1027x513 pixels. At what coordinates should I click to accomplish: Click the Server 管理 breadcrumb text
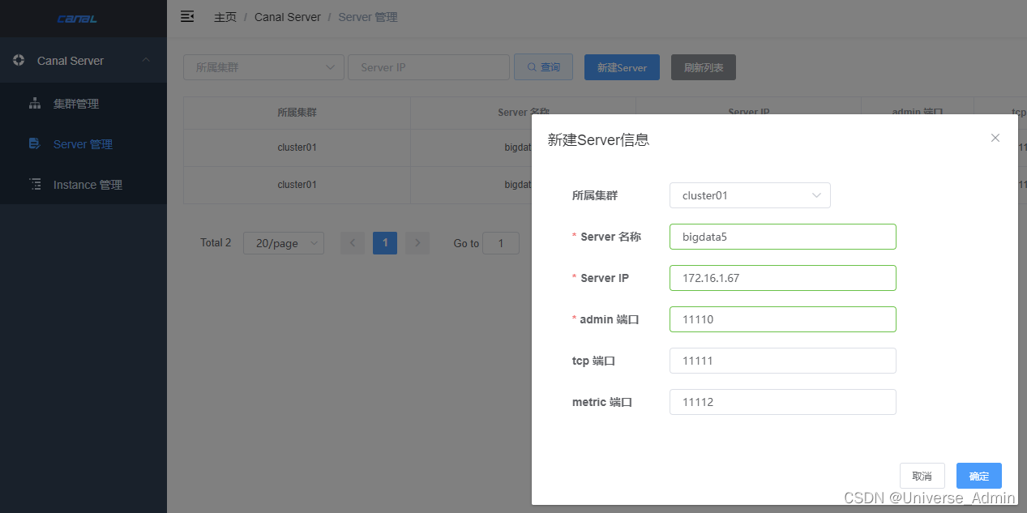coord(368,17)
